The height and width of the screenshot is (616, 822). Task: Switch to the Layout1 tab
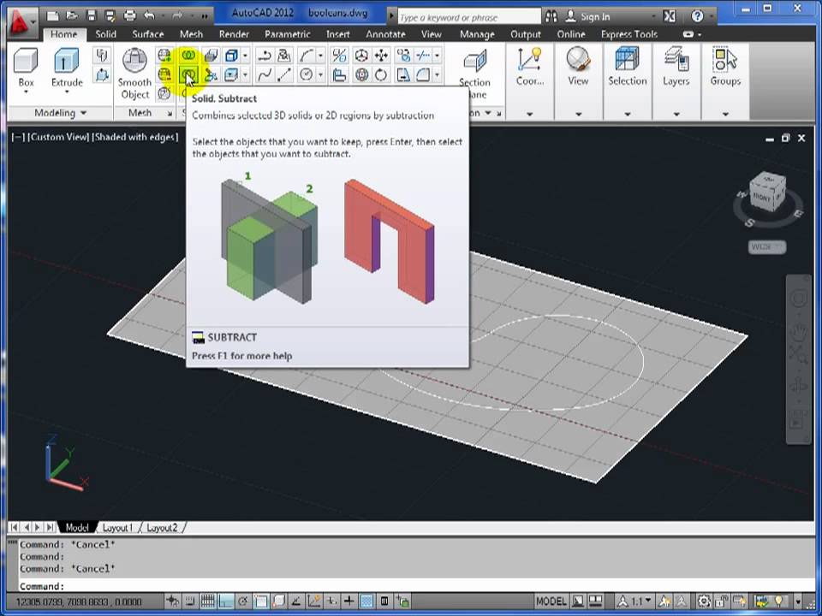tap(117, 528)
